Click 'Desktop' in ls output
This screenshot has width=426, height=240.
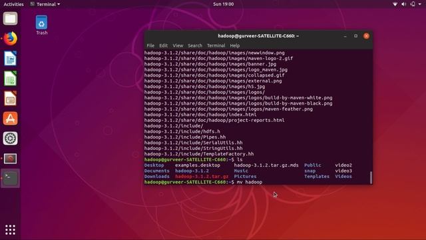(x=154, y=165)
